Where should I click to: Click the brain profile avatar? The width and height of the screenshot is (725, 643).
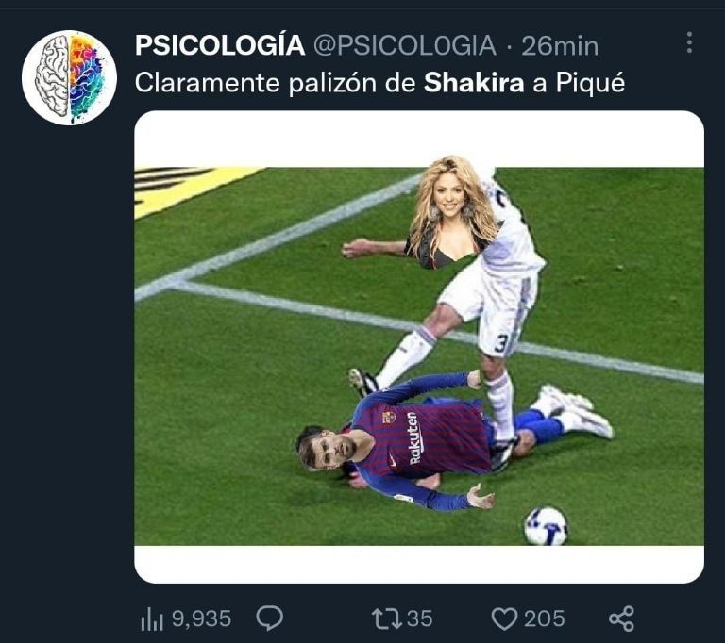point(69,77)
